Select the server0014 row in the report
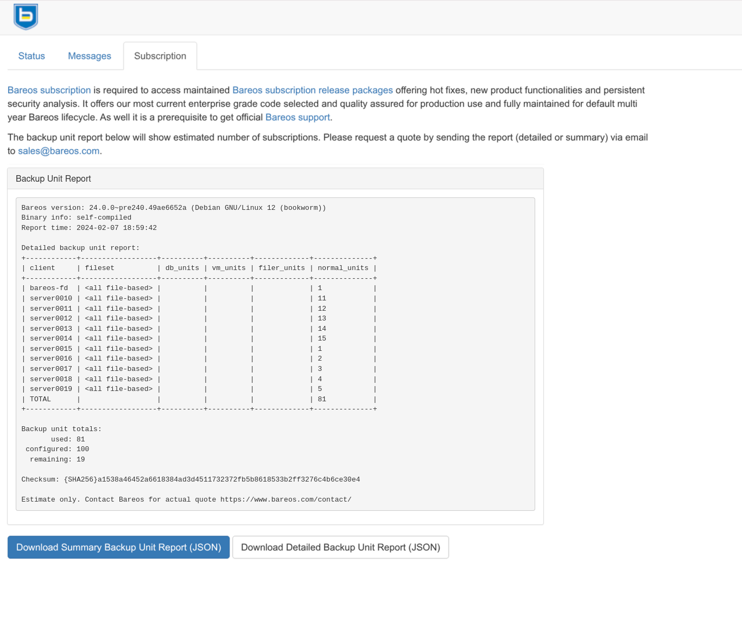The image size is (742, 622). tap(51, 338)
